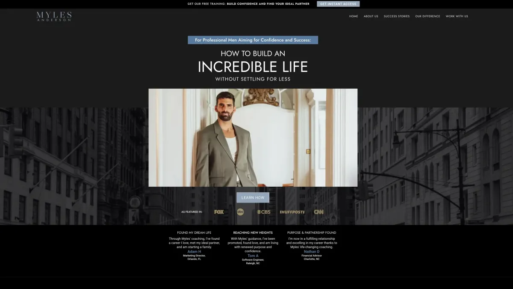513x289 pixels.
Task: Open the Home menu item
Action: (354, 16)
